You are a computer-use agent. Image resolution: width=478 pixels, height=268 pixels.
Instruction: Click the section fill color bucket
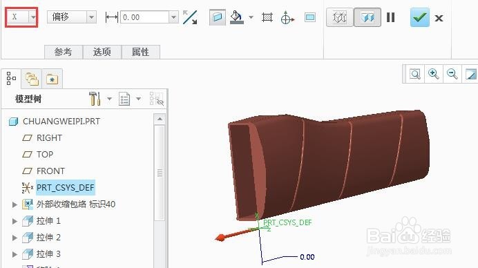[x=236, y=17]
